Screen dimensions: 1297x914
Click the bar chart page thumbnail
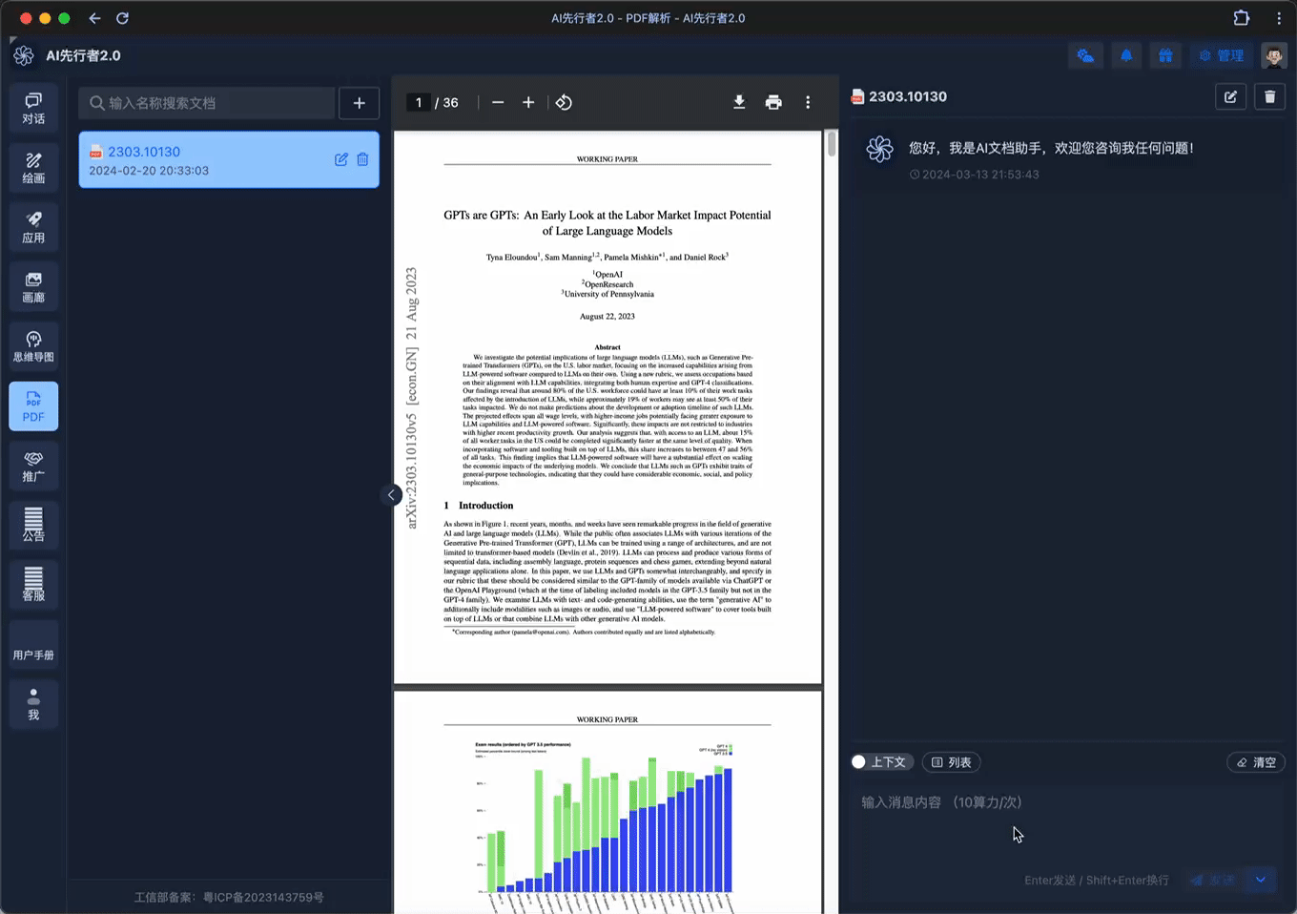[607, 802]
